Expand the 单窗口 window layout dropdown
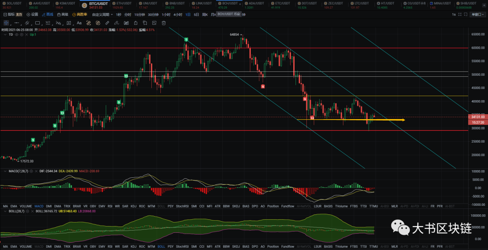488x250 pixels. [477, 14]
